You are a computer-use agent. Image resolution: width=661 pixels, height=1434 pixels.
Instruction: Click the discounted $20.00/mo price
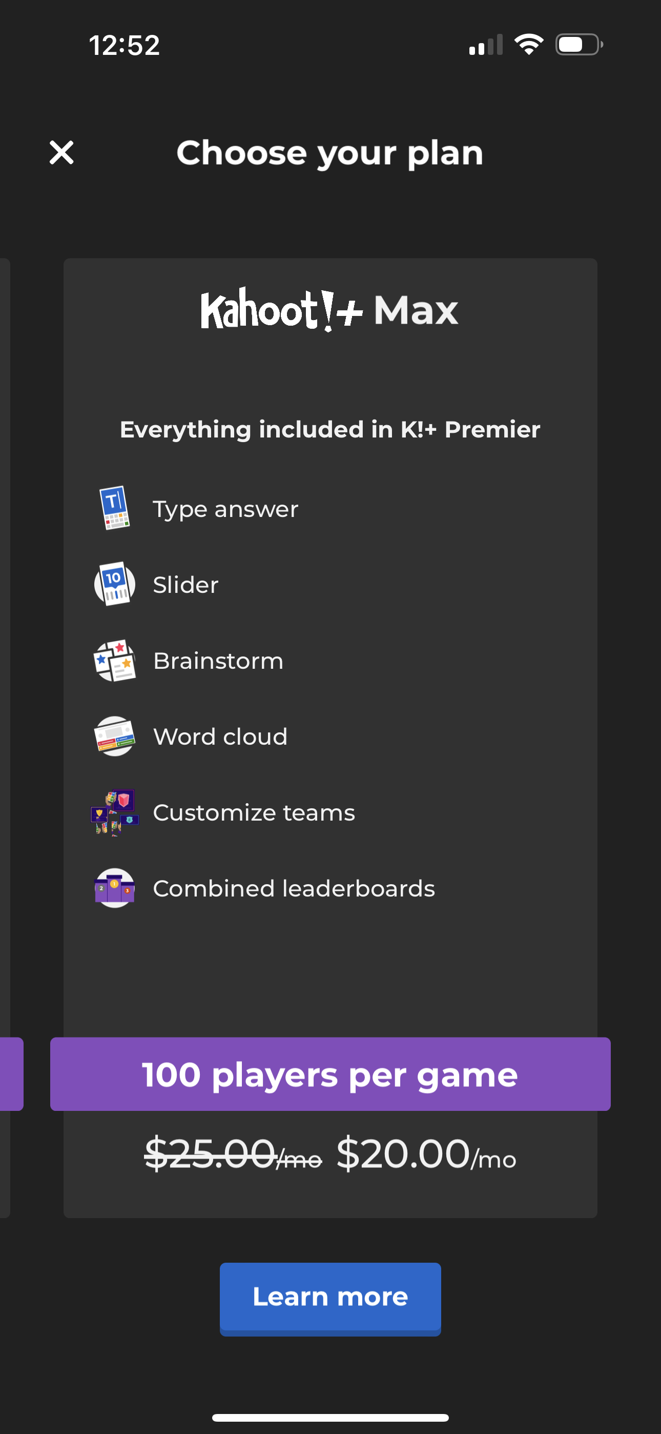428,1159
